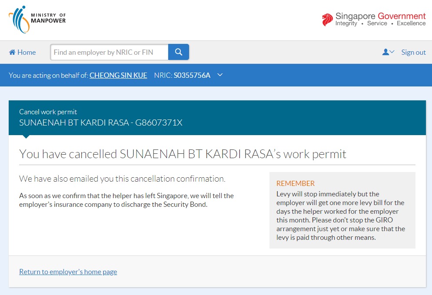Go to the Home navigation item
This screenshot has width=432, height=295.
[26, 52]
